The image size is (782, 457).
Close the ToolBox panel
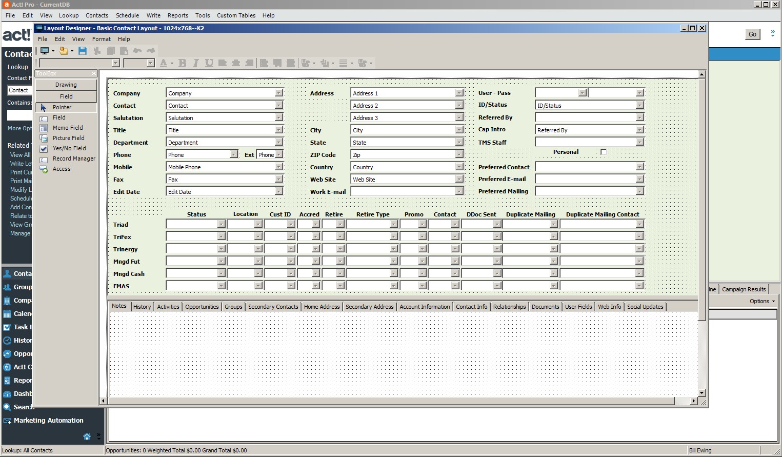point(93,73)
